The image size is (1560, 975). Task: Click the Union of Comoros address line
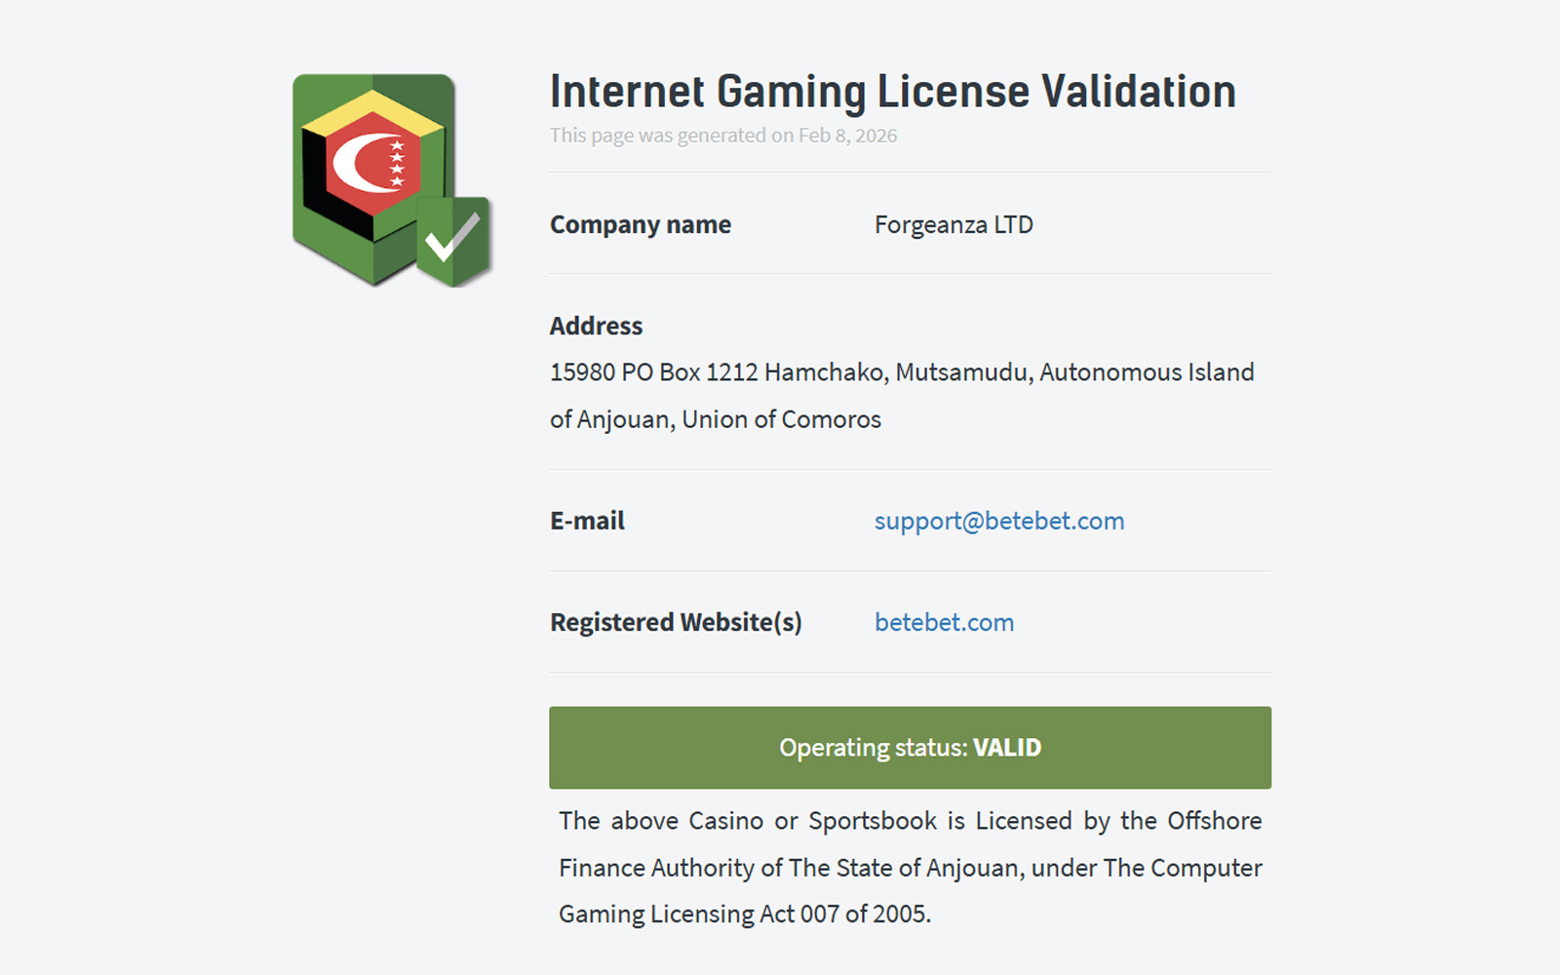[x=715, y=419]
